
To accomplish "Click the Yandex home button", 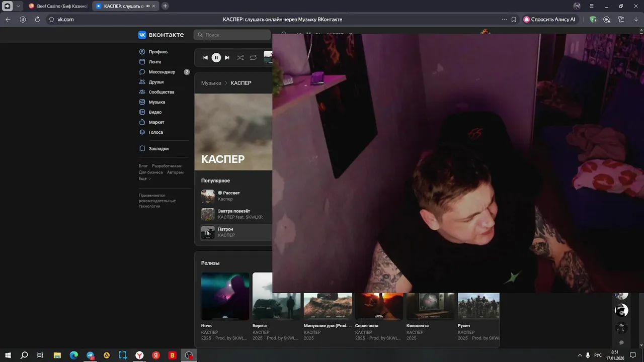I will click(23, 20).
